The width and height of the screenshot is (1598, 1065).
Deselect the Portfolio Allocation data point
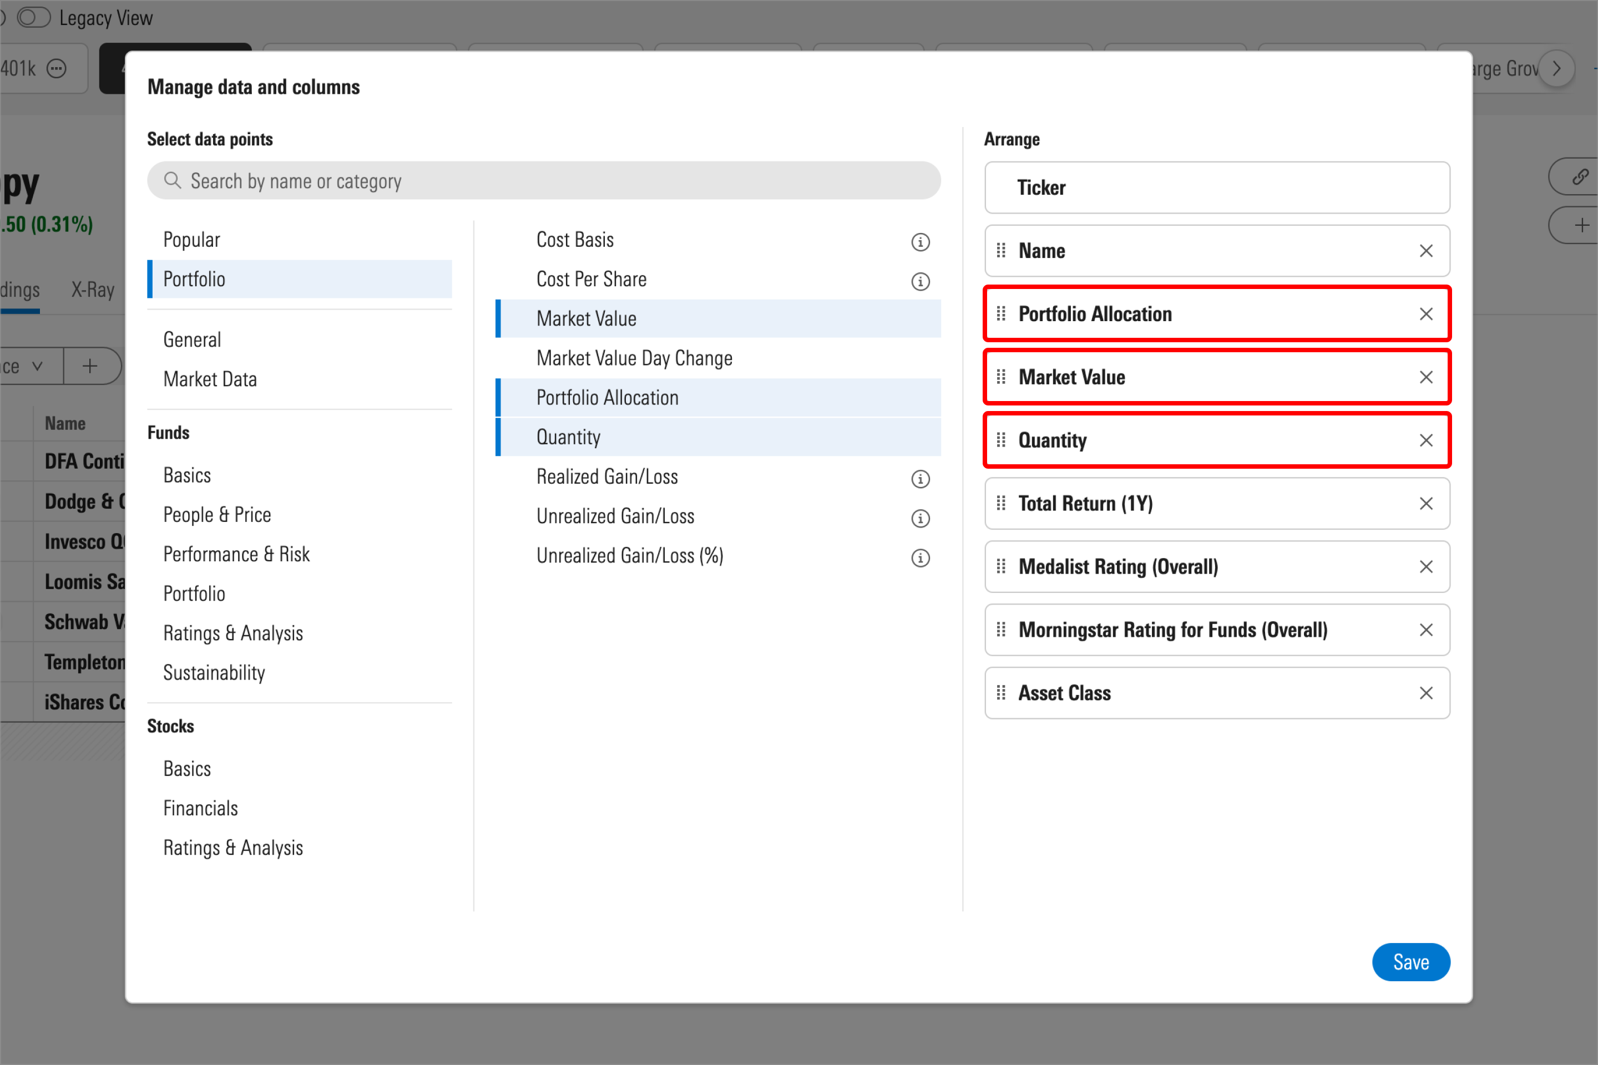[x=718, y=397]
